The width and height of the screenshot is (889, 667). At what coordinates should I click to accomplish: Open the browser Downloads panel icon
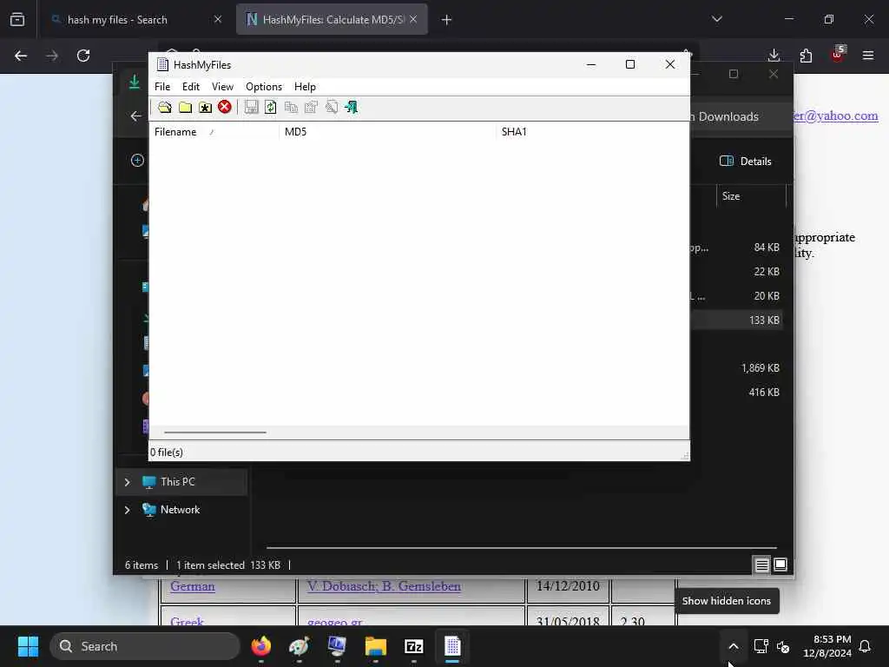point(774,56)
